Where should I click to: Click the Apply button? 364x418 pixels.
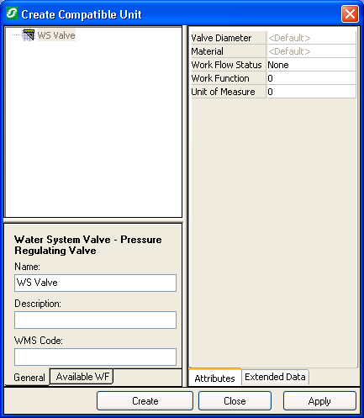319,401
